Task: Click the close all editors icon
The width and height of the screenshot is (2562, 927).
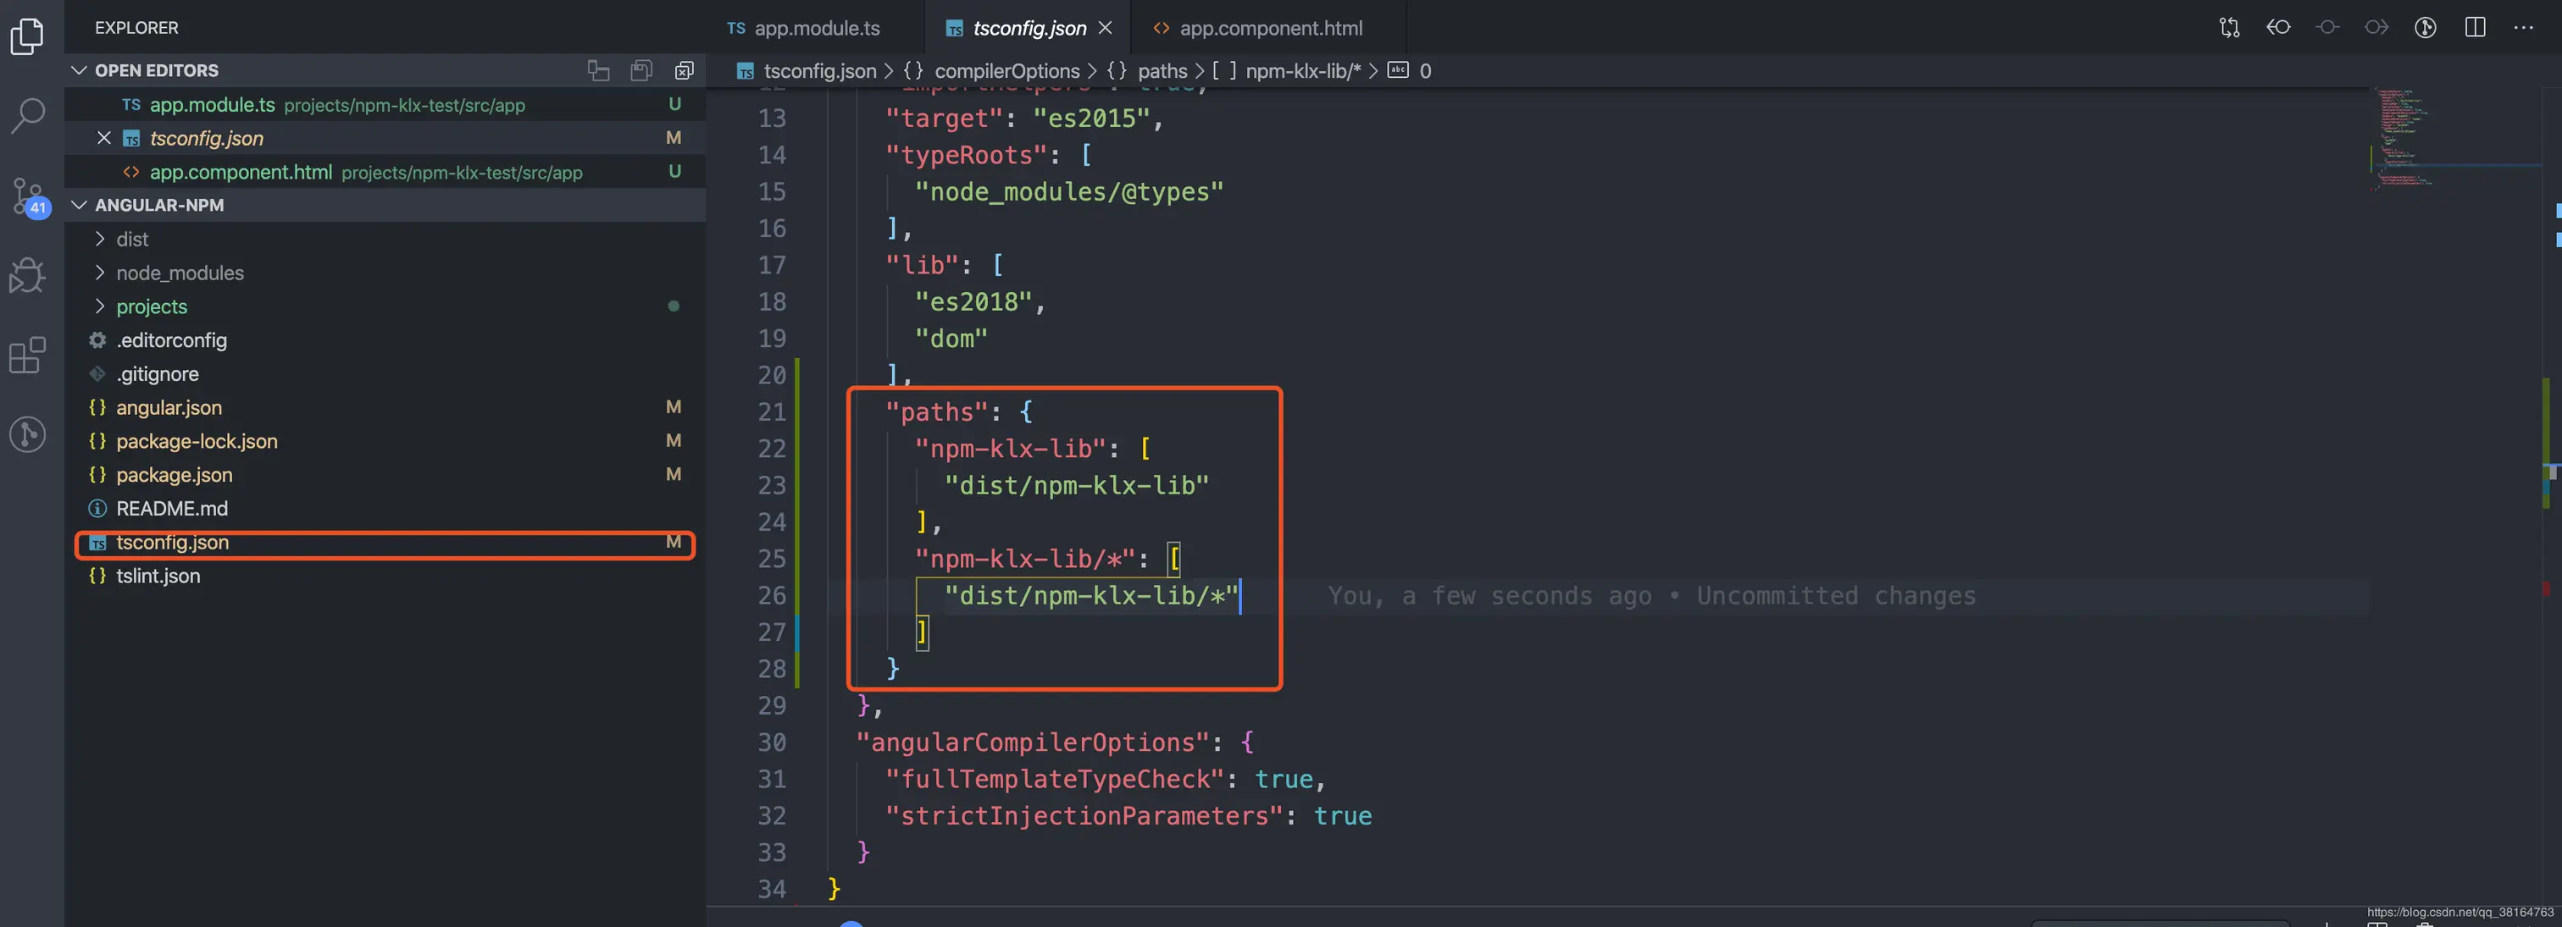Action: pyautogui.click(x=685, y=70)
